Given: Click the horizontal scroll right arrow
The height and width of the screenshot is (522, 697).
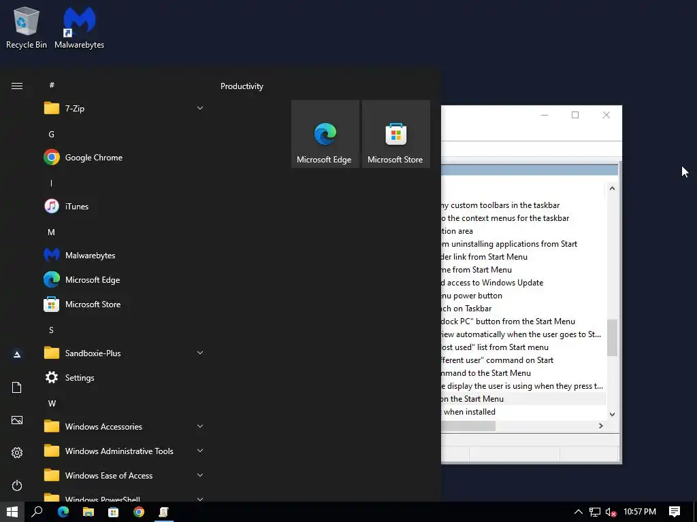Looking at the screenshot, I should tap(601, 425).
